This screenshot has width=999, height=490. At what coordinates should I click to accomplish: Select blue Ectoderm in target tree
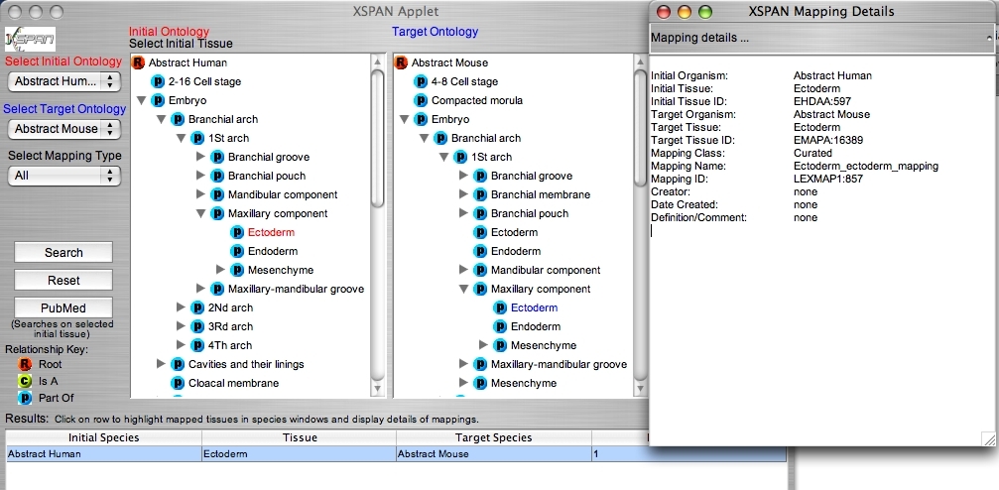point(534,307)
